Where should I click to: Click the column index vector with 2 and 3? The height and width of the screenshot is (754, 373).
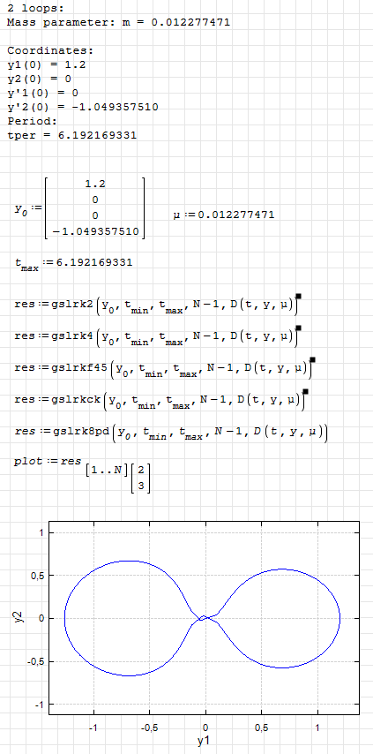pos(141,477)
